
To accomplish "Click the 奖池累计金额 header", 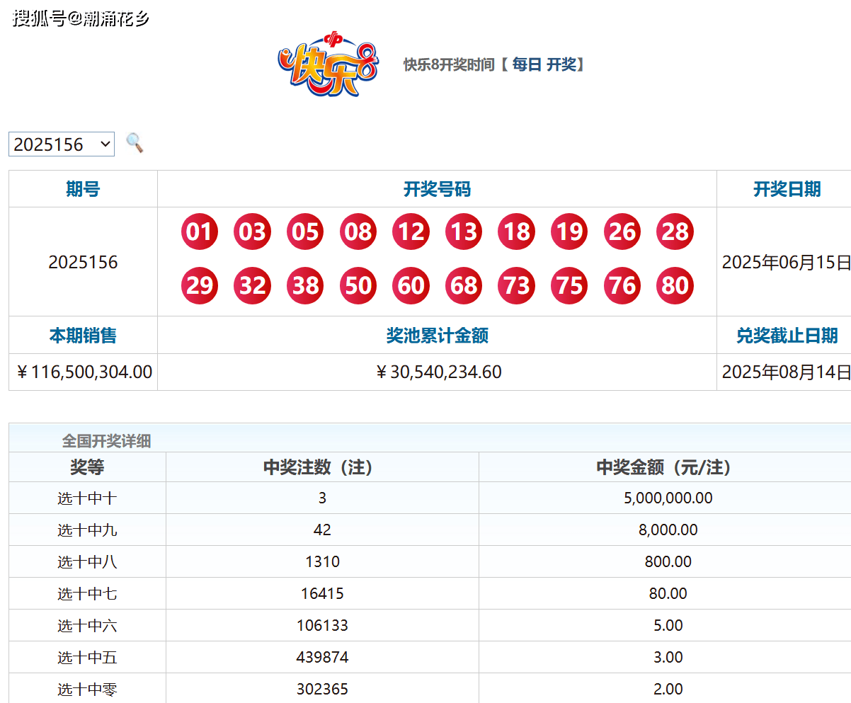I will (x=437, y=336).
